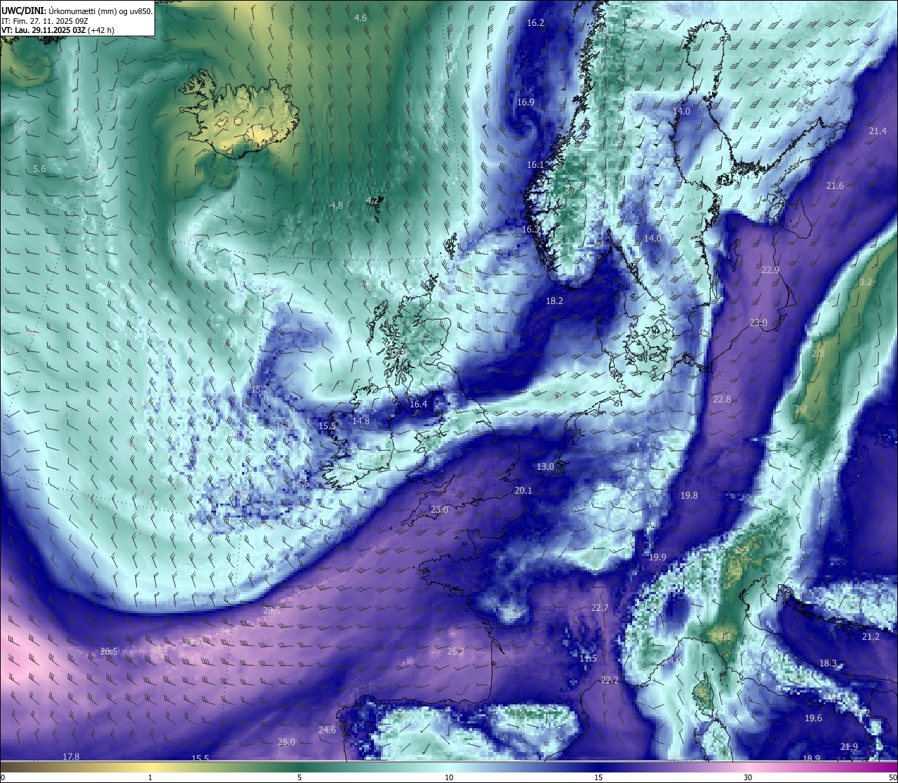Click the 4.6 value label
The width and height of the screenshot is (898, 783).
coord(361,18)
